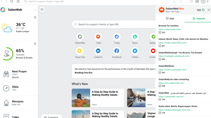Expand the SalamWeb sidebar header chevron
Screen dimensions: 211x118
coord(35,10)
